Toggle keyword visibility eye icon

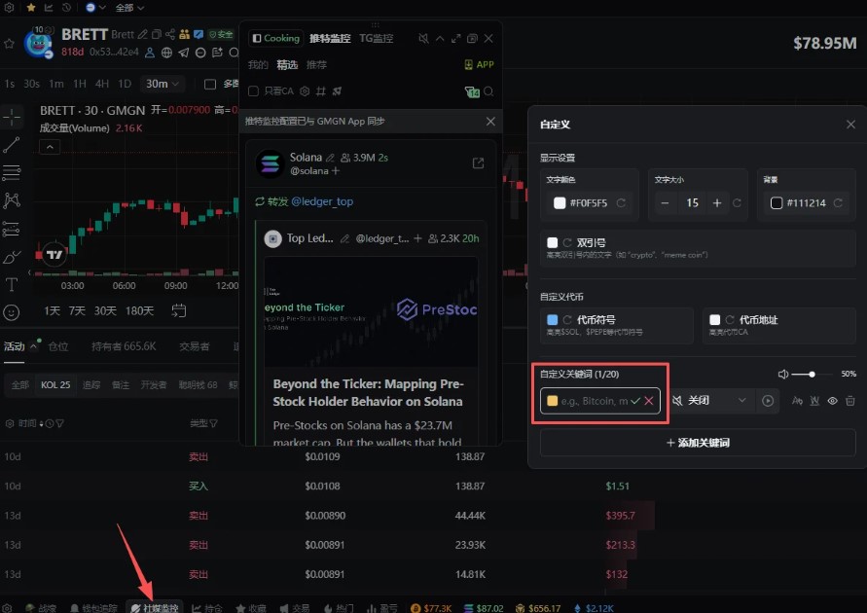[832, 401]
